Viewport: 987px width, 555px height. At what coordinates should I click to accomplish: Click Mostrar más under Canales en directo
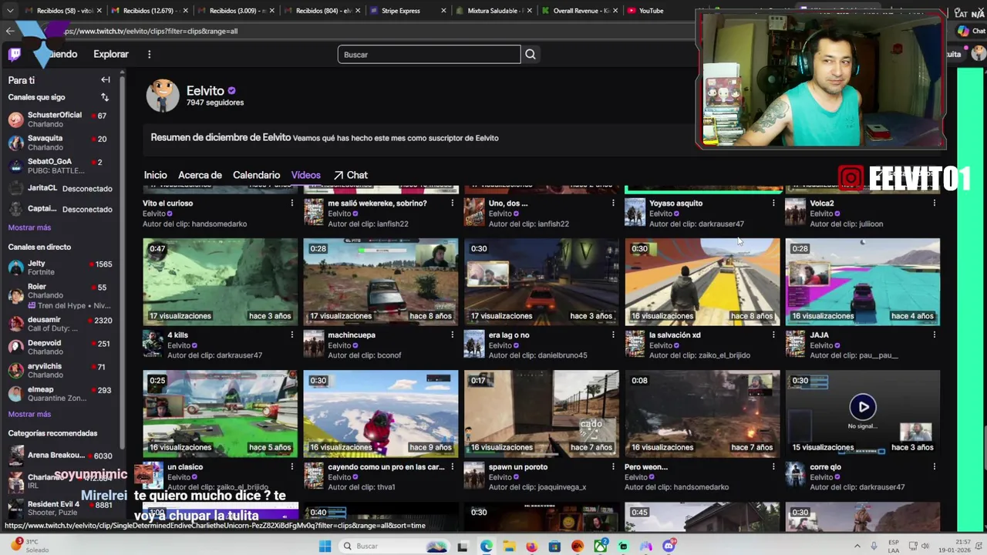coord(29,414)
